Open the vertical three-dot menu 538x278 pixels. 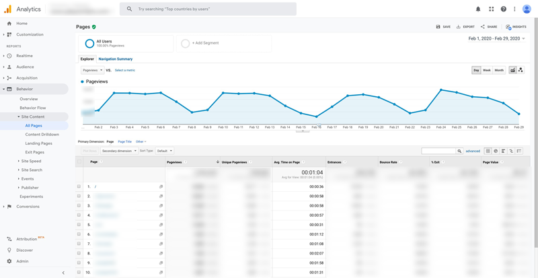pyautogui.click(x=514, y=9)
